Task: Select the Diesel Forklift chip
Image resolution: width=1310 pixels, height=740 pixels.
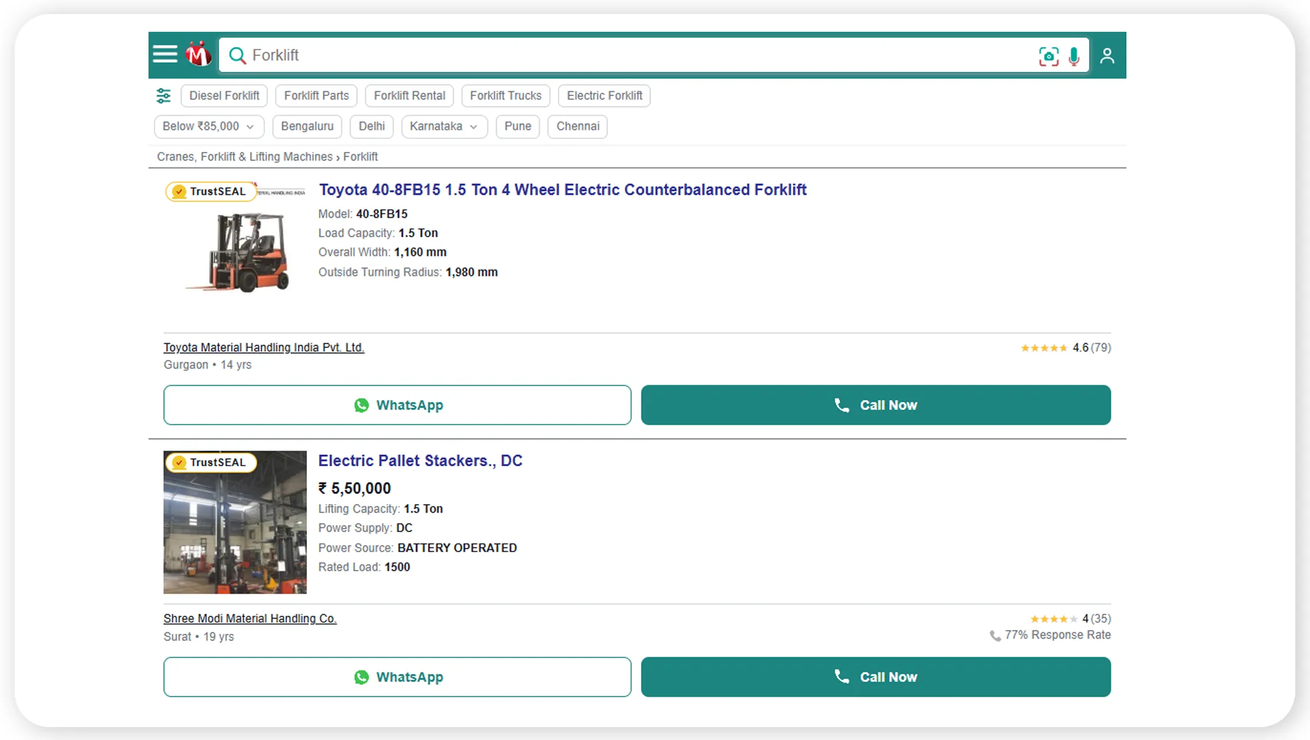Action: [224, 95]
